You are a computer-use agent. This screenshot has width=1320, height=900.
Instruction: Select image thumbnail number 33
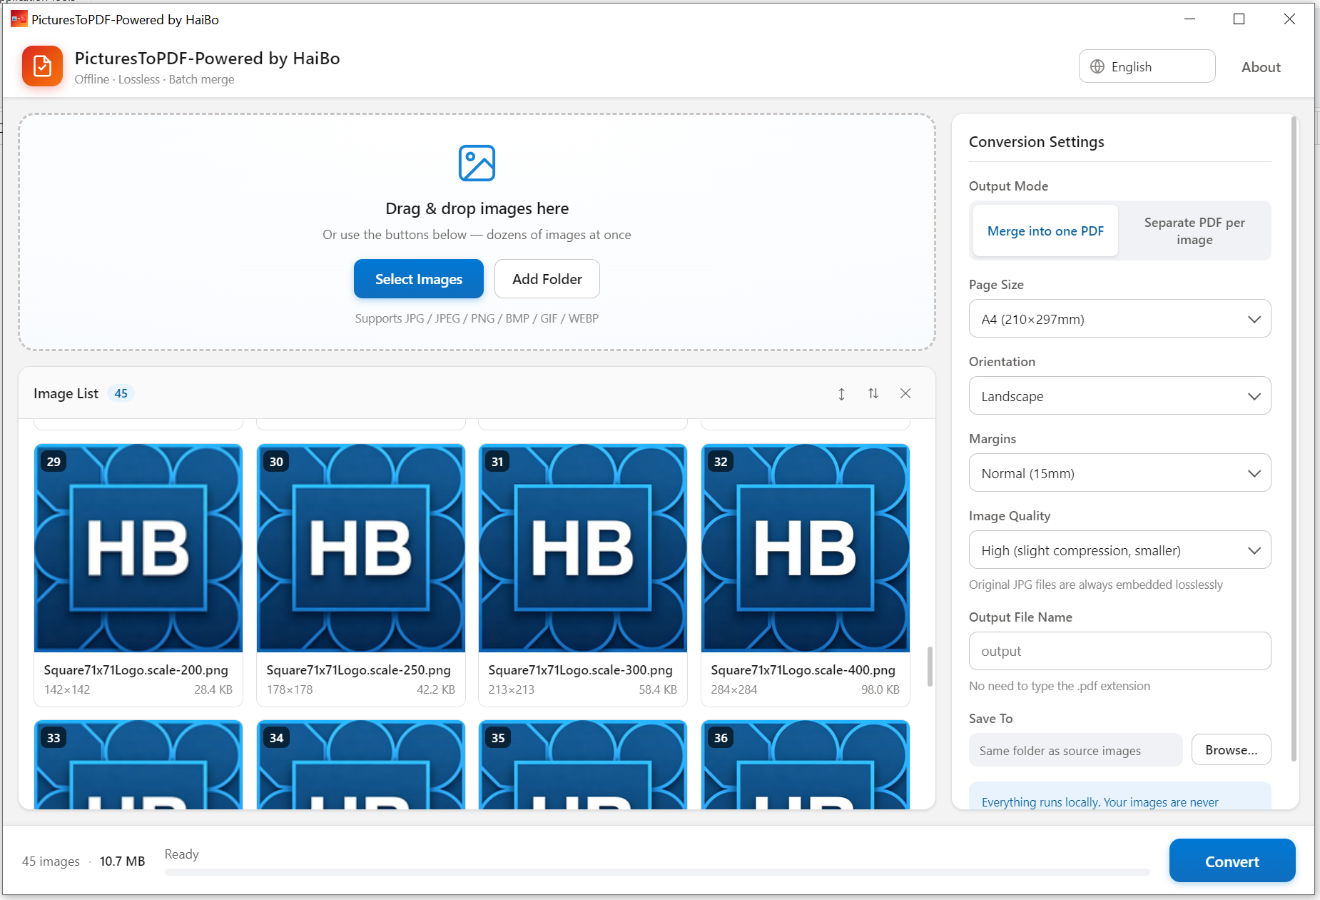coord(138,765)
